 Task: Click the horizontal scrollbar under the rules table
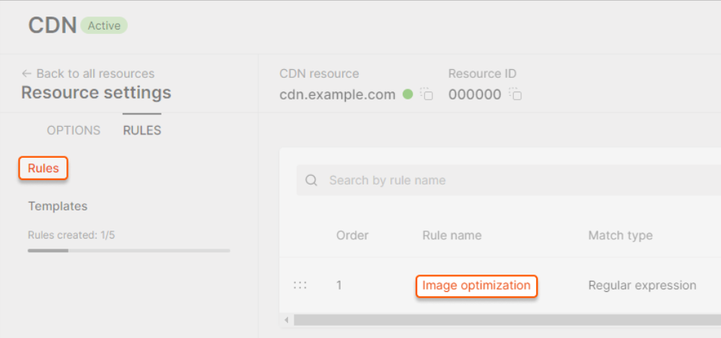[x=507, y=320]
